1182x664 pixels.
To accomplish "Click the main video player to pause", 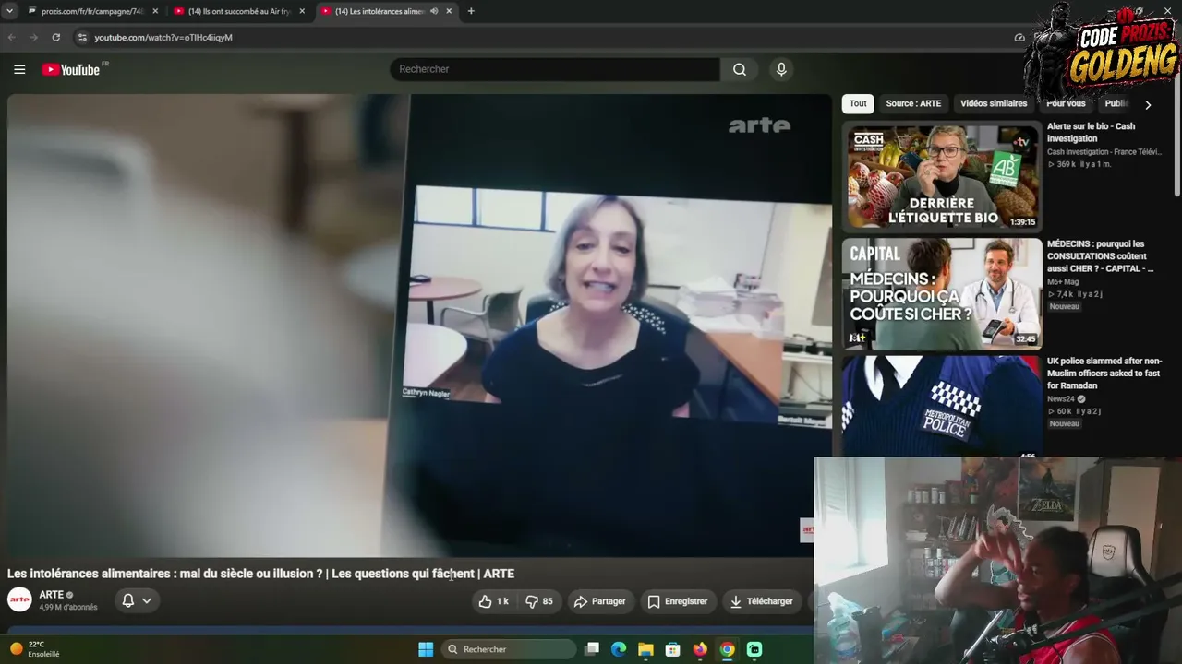I will (x=419, y=326).
